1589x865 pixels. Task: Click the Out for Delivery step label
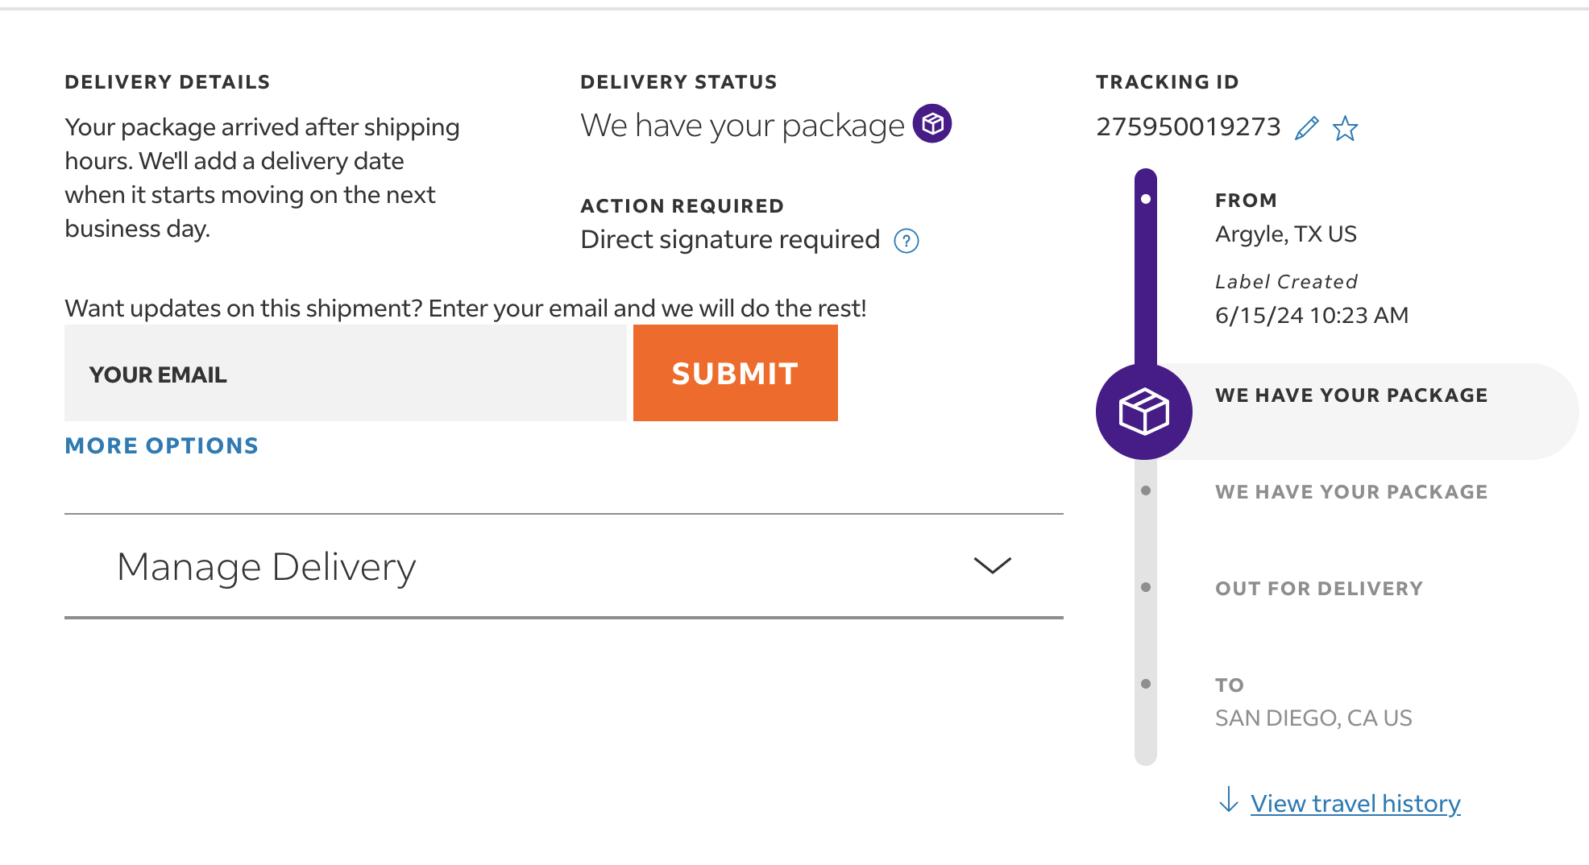pos(1319,589)
